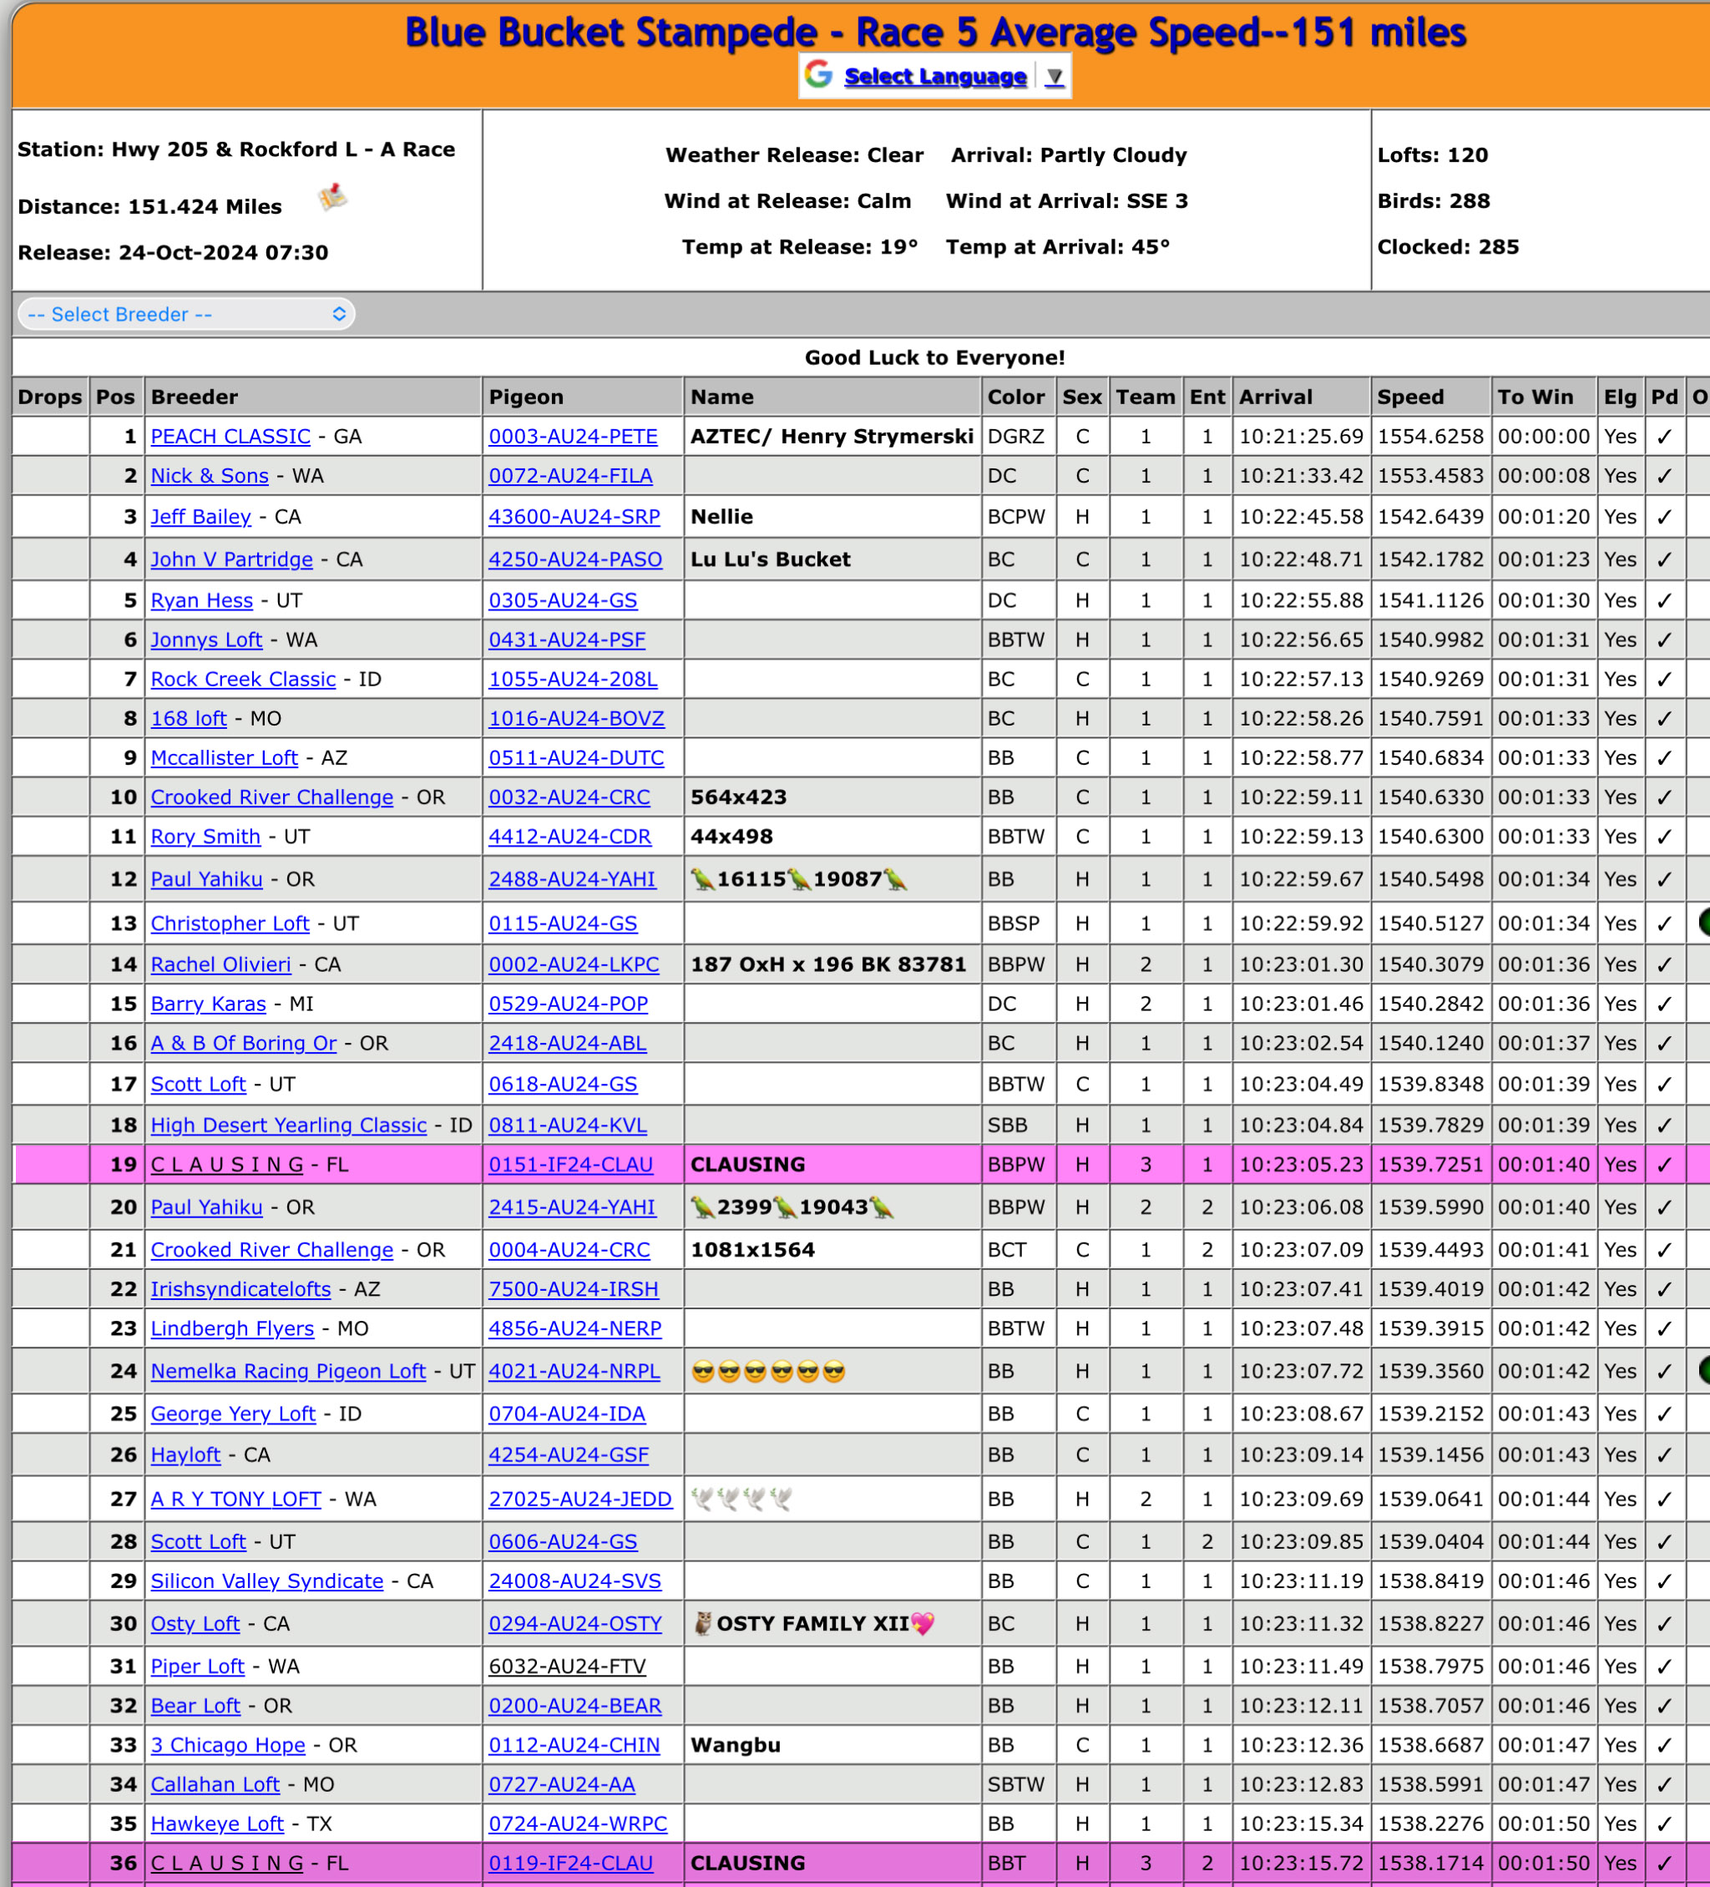Click the Speed column header
The width and height of the screenshot is (1710, 1887).
coord(1409,397)
